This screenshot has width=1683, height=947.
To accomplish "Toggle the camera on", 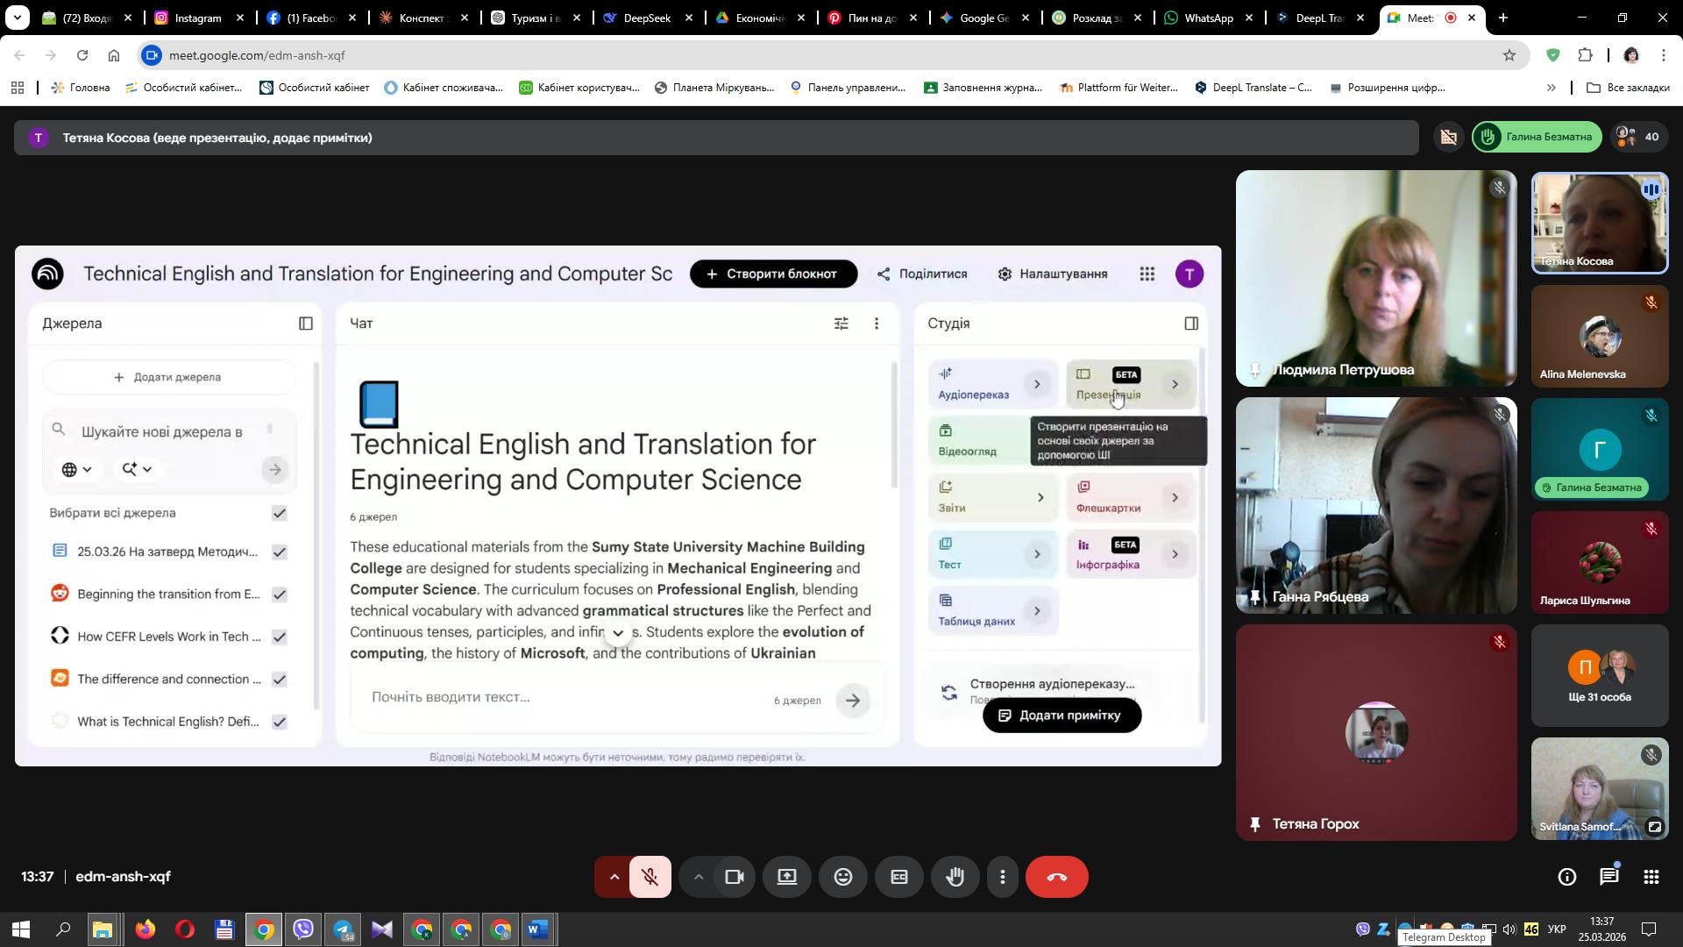I will tap(734, 877).
